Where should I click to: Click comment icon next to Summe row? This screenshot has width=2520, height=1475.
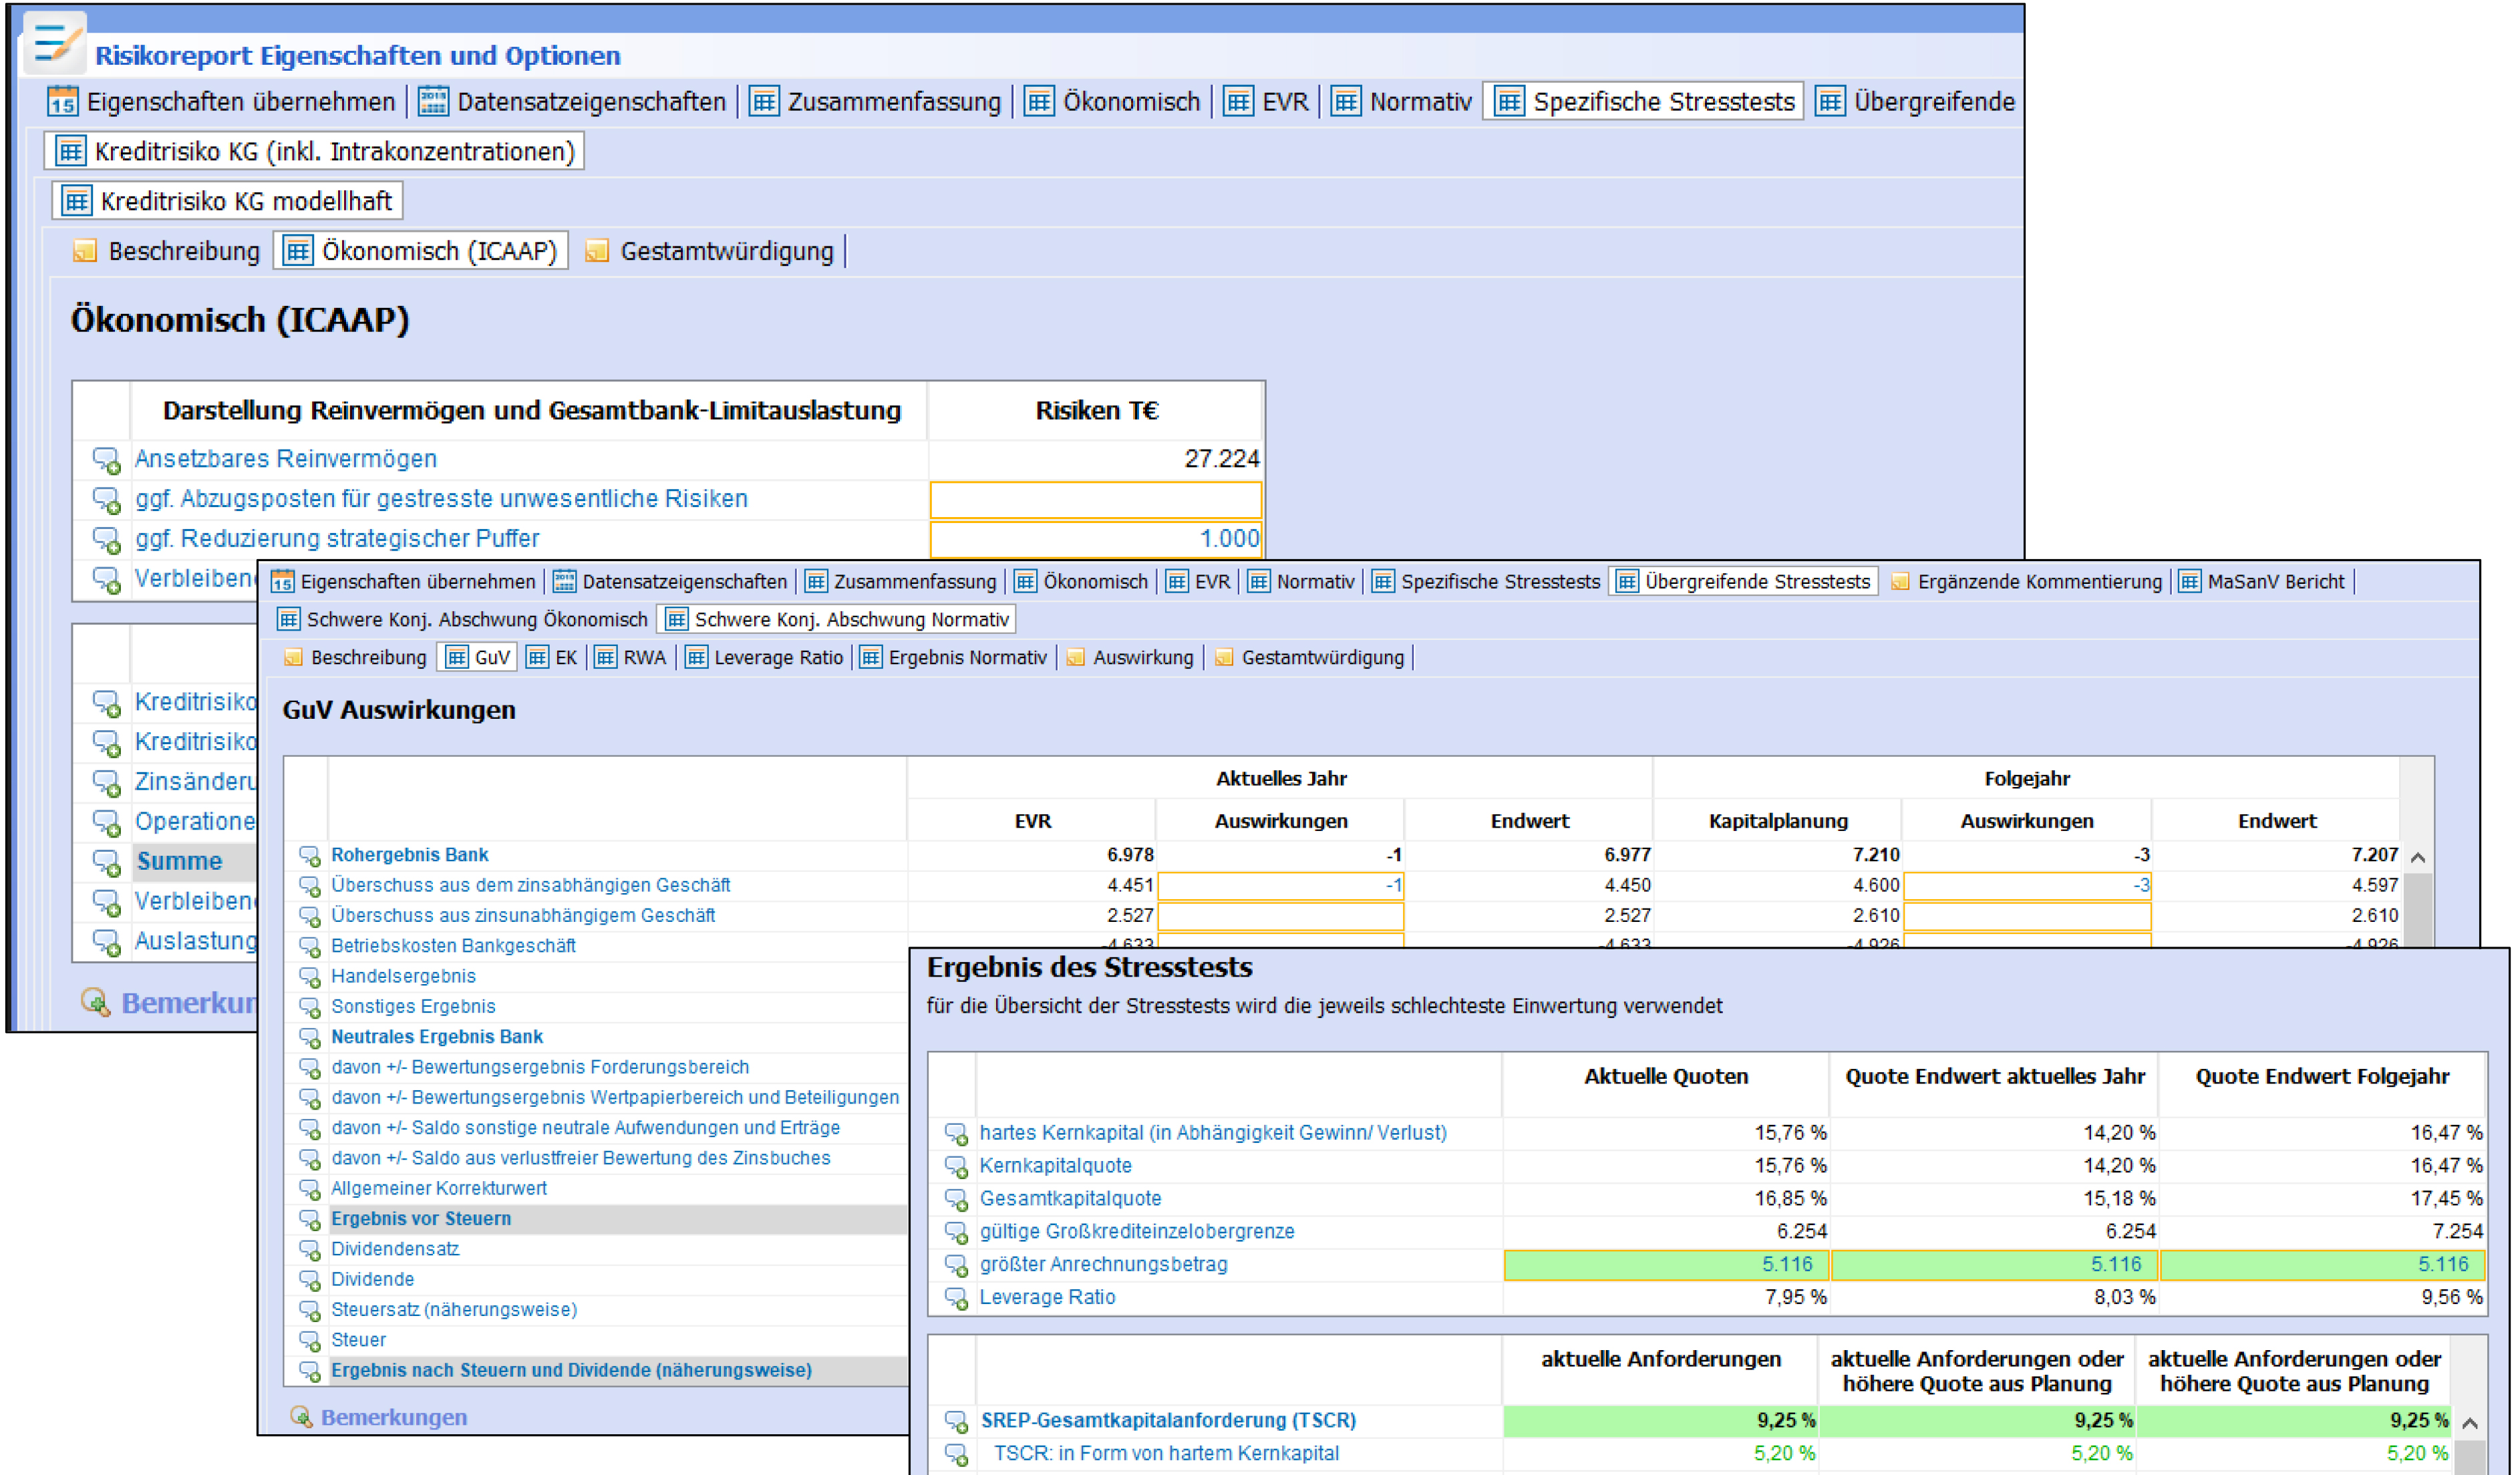tap(106, 862)
